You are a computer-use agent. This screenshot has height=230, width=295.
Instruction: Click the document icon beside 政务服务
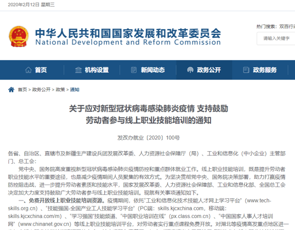(246, 70)
